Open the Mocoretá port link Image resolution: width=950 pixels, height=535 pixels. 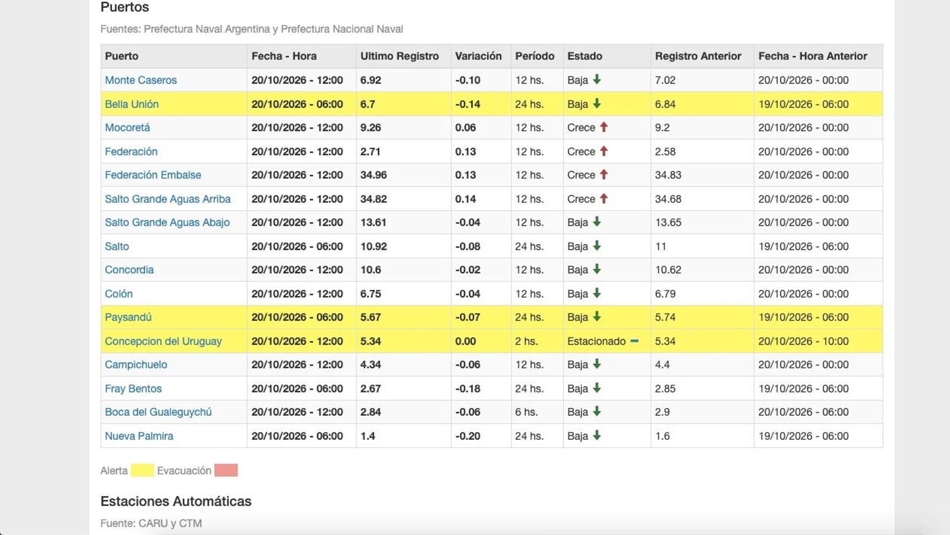click(127, 128)
